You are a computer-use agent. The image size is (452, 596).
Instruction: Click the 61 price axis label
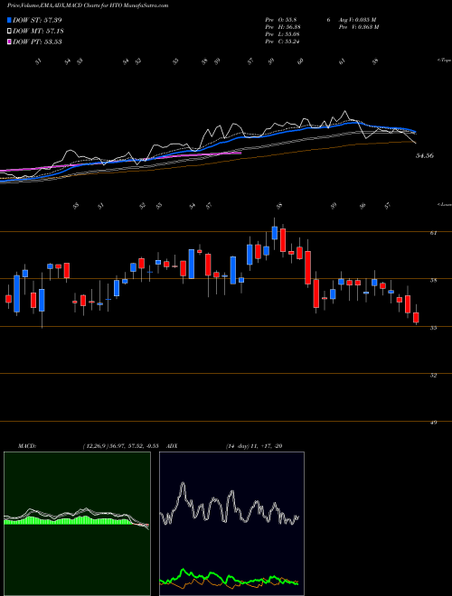click(434, 233)
